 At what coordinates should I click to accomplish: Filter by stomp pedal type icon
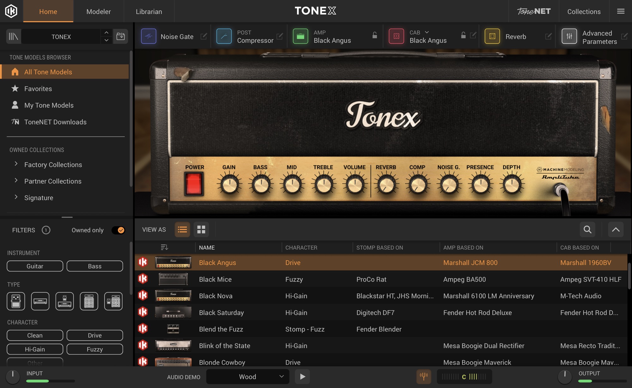click(16, 301)
